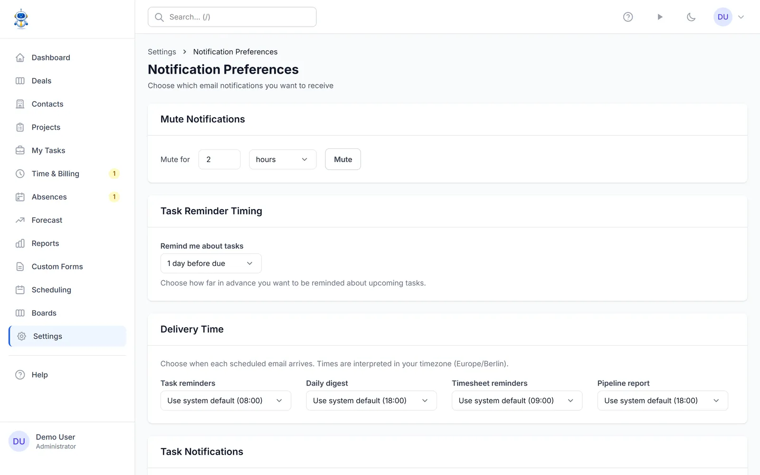
Task: Open the hours unit dropdown
Action: click(x=283, y=160)
